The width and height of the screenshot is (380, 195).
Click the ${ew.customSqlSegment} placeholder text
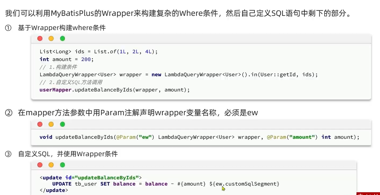coord(244,184)
